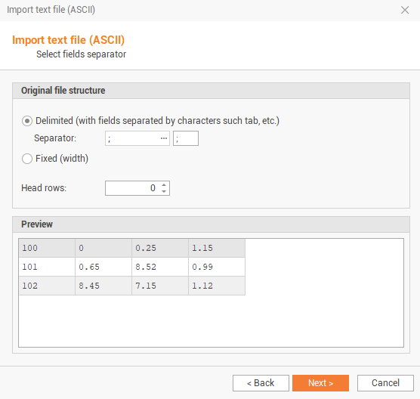Click preview cell 1.15
The image size is (420, 399).
[217, 248]
